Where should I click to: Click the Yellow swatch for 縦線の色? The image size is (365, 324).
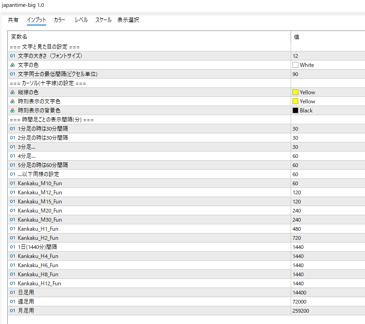point(296,92)
